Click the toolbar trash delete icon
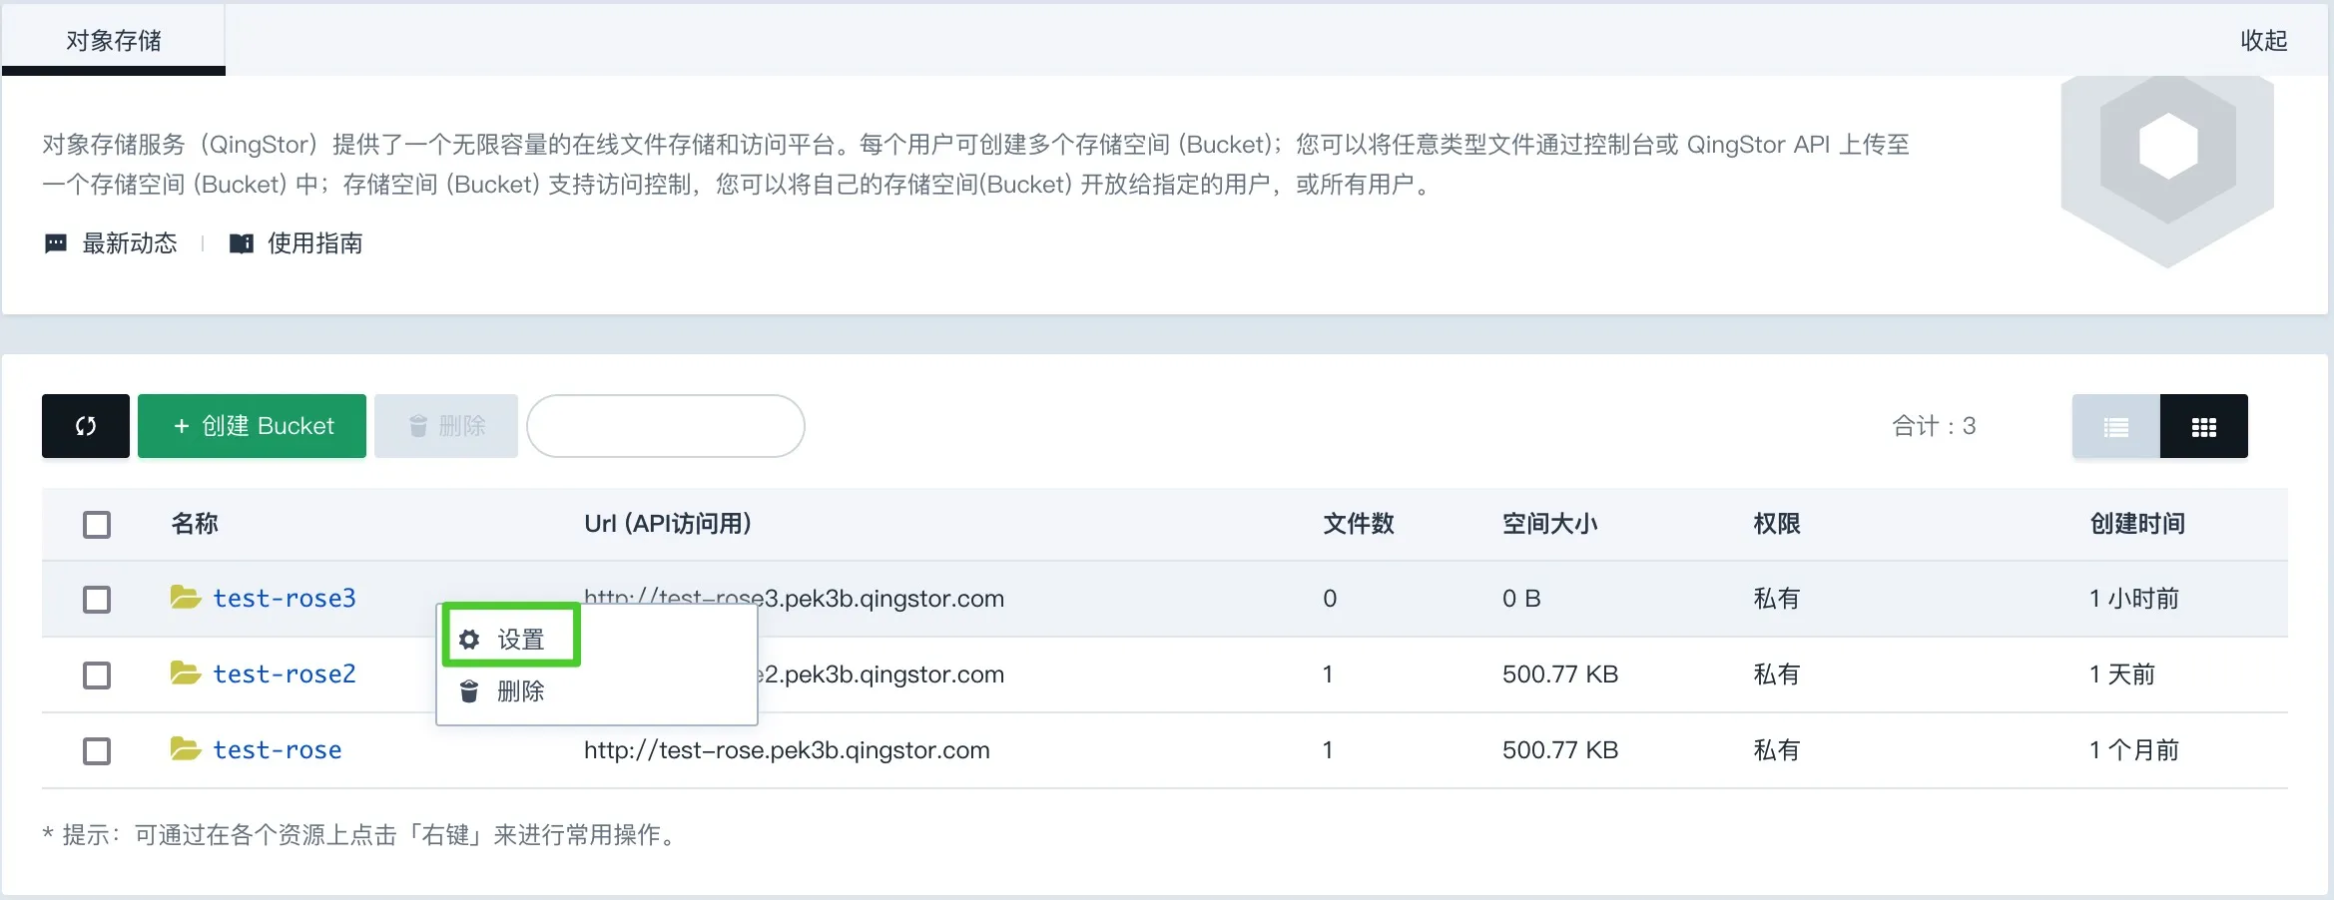This screenshot has width=2334, height=900. point(419,426)
